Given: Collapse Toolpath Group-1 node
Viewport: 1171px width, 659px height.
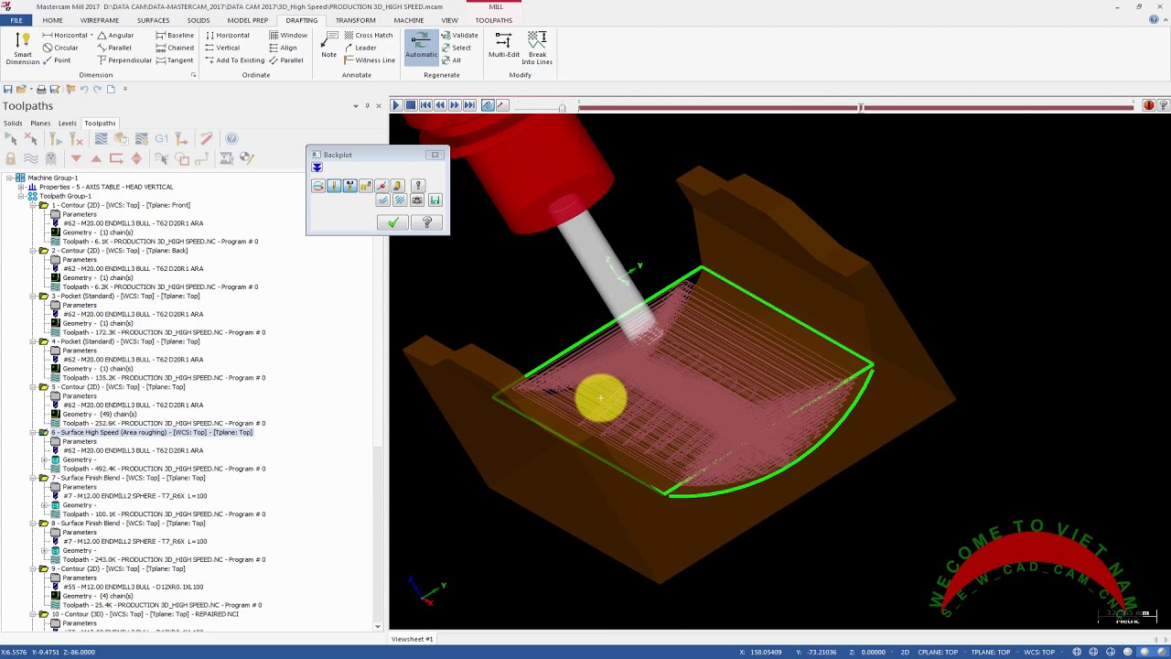Looking at the screenshot, I should (x=20, y=196).
